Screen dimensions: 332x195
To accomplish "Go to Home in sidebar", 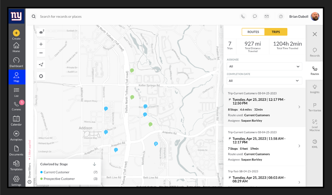I will coord(16,48).
